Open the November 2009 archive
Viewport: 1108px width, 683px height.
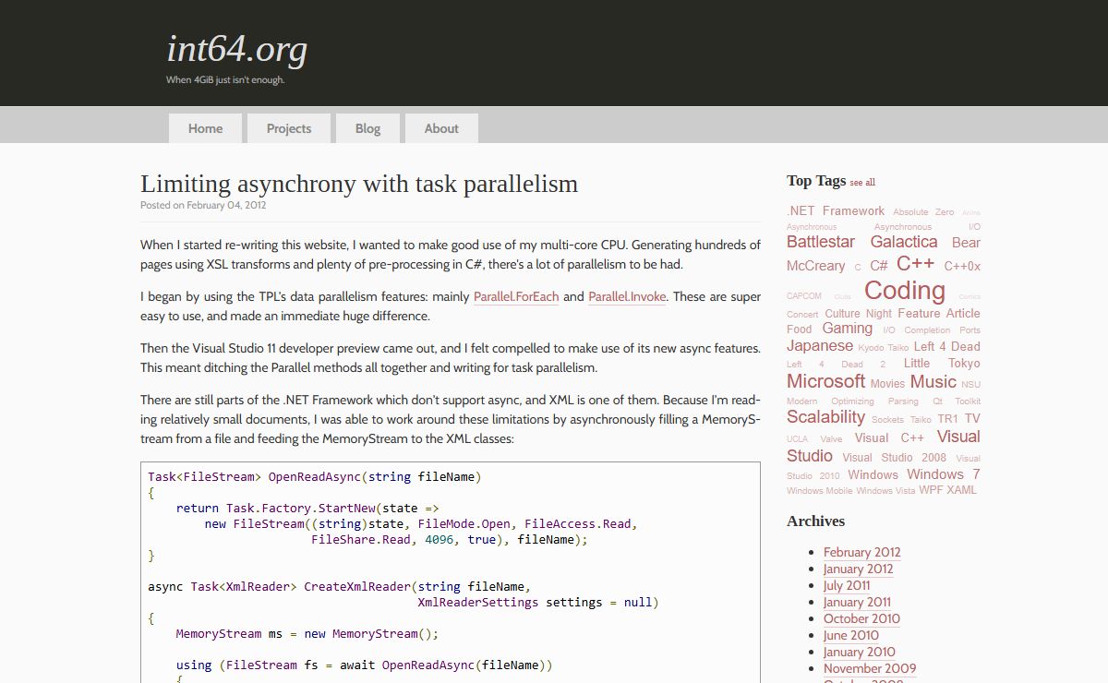[x=870, y=668]
